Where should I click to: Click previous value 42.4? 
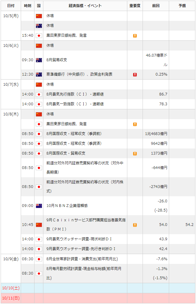pos(163,249)
